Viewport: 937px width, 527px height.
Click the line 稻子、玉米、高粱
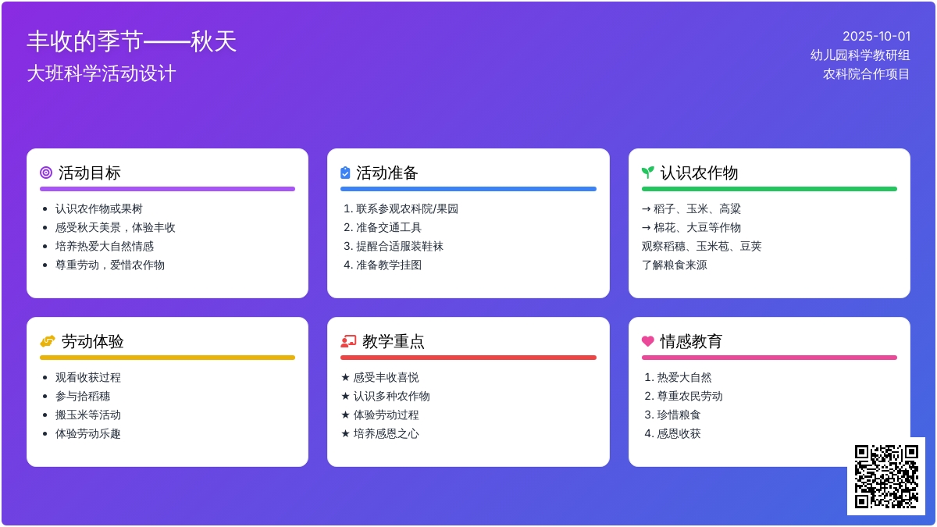click(691, 208)
